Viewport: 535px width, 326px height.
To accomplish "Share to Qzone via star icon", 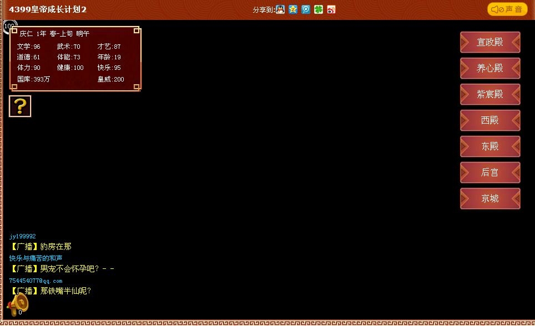I will tap(293, 9).
